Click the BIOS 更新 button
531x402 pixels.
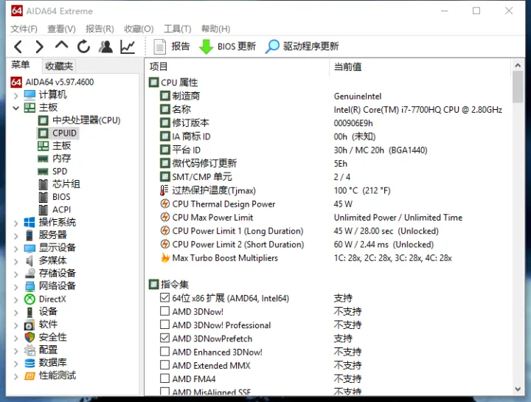[x=228, y=46]
